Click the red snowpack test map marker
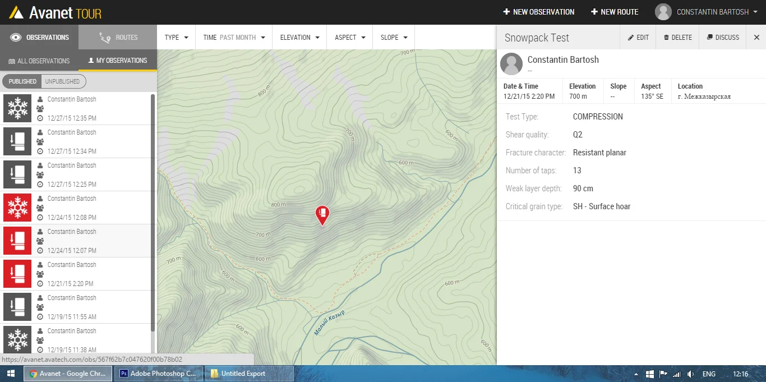This screenshot has height=382, width=766. coord(322,215)
